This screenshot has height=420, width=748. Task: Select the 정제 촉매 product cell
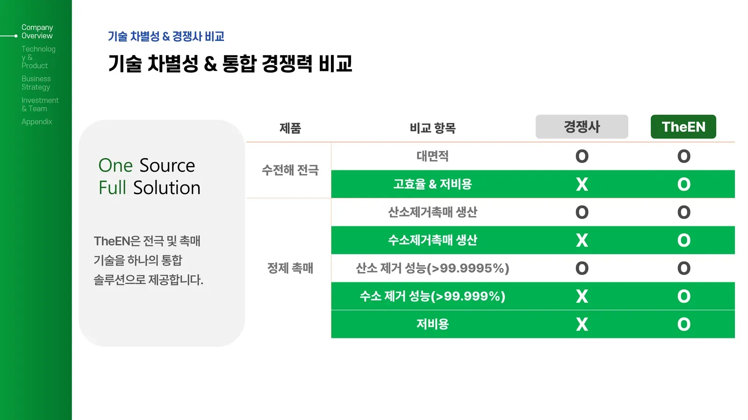(290, 268)
